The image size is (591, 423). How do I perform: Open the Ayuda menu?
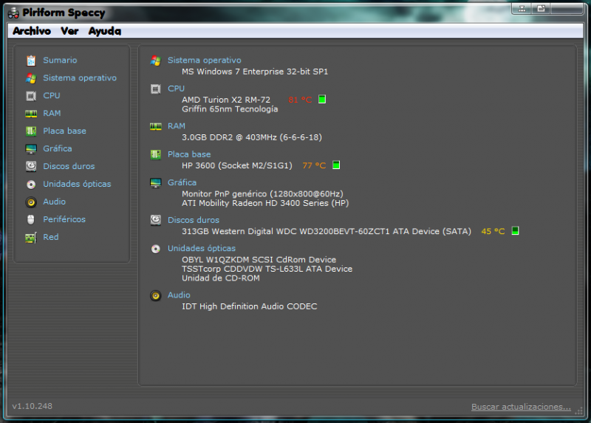click(x=105, y=31)
